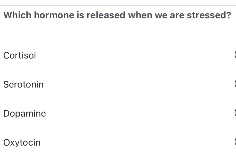Image resolution: width=236 pixels, height=155 pixels.
Task: Click the Serotonin answer label text
Action: pos(24,85)
